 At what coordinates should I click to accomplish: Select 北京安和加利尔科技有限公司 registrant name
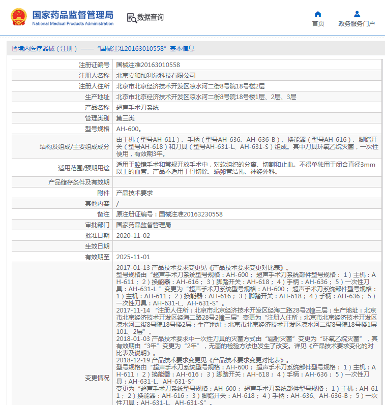pyautogui.click(x=156, y=75)
